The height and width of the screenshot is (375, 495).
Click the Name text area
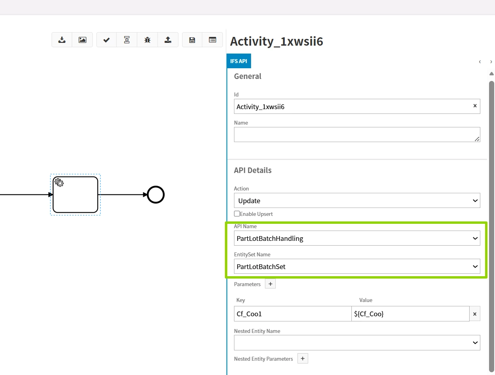click(x=357, y=135)
